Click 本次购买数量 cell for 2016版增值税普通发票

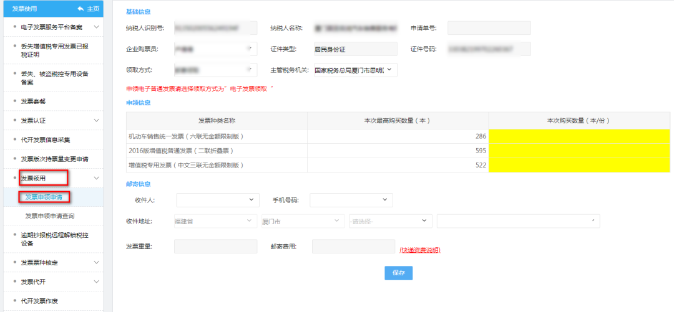tap(579, 151)
